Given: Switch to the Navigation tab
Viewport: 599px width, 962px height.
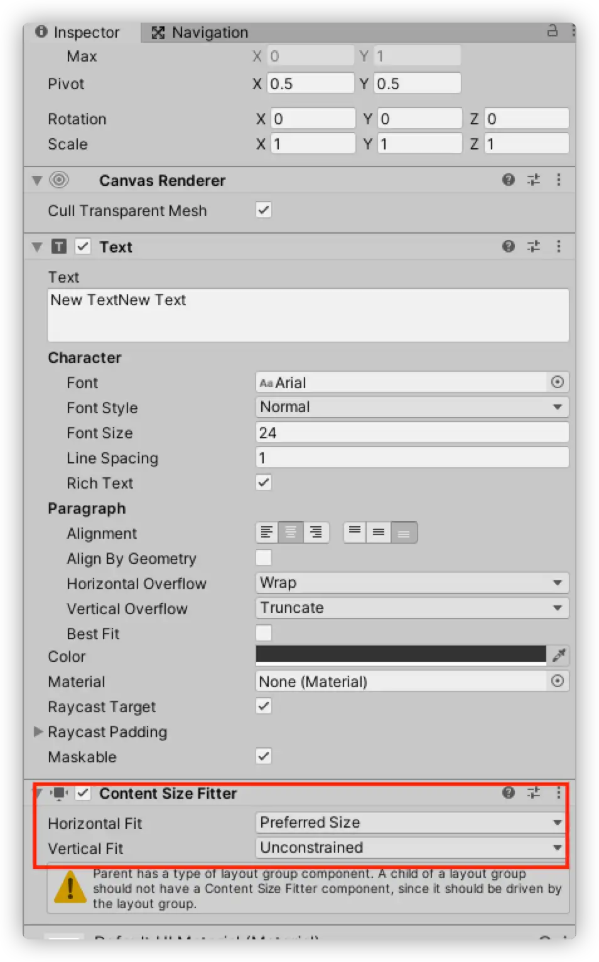Looking at the screenshot, I should 201,33.
